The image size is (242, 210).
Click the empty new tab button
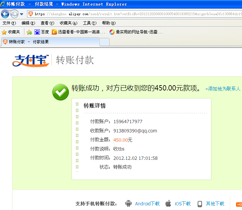104,42
